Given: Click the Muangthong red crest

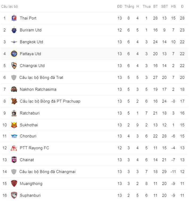Looking at the screenshot, I should tap(14, 183).
